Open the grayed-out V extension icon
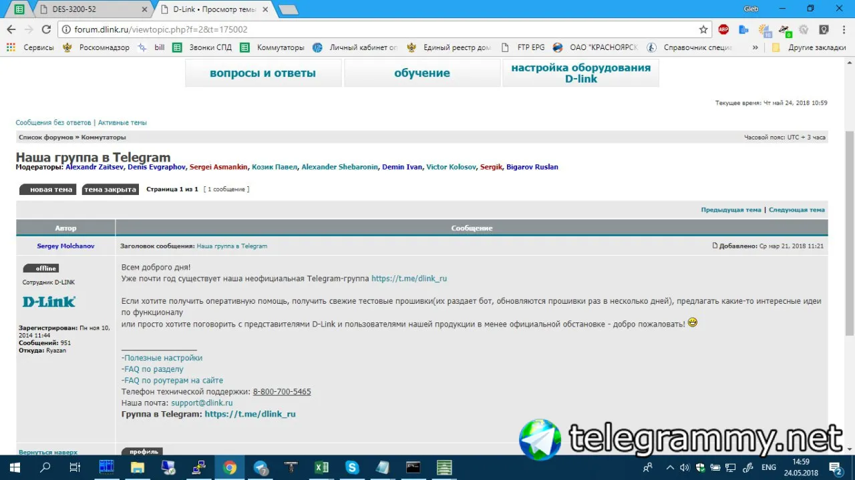This screenshot has height=480, width=855. (804, 29)
